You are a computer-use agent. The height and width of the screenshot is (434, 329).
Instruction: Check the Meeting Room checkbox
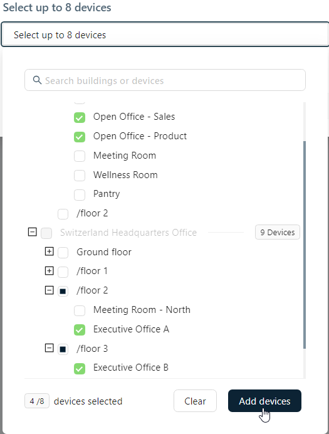pos(80,156)
